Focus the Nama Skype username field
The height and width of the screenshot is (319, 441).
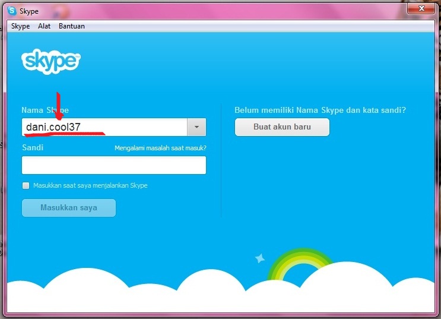[104, 127]
